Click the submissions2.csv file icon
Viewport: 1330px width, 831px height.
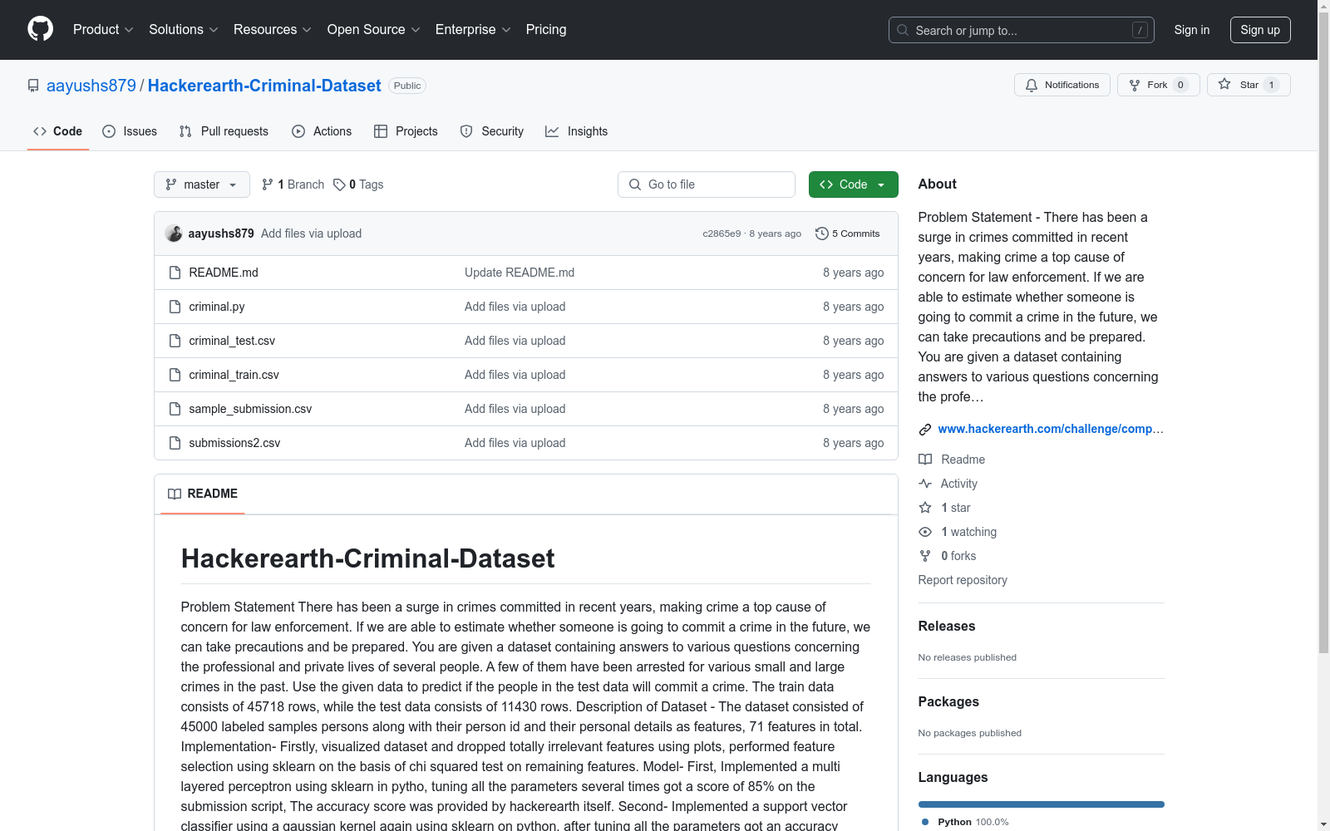175,443
